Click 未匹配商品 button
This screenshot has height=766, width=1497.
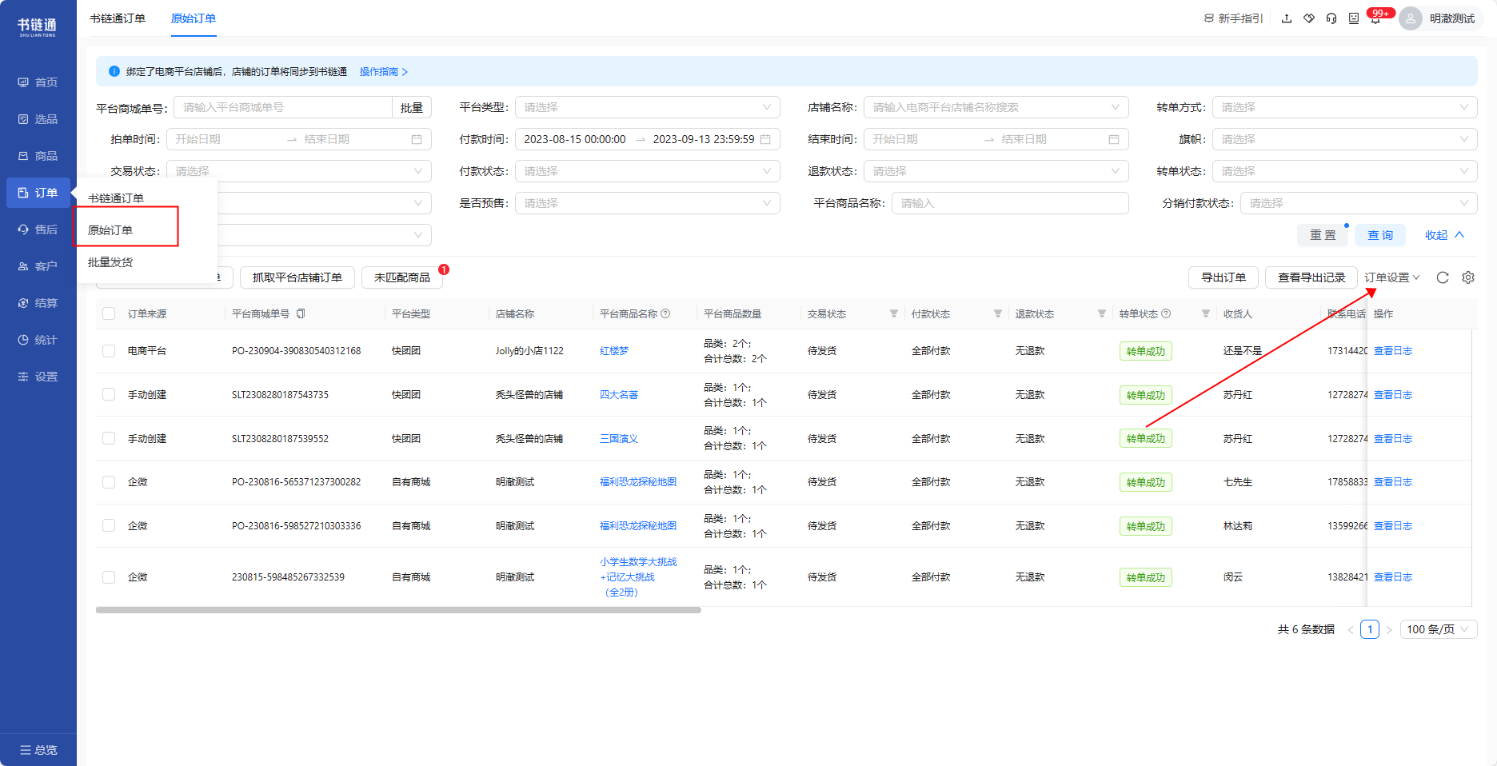tap(402, 277)
